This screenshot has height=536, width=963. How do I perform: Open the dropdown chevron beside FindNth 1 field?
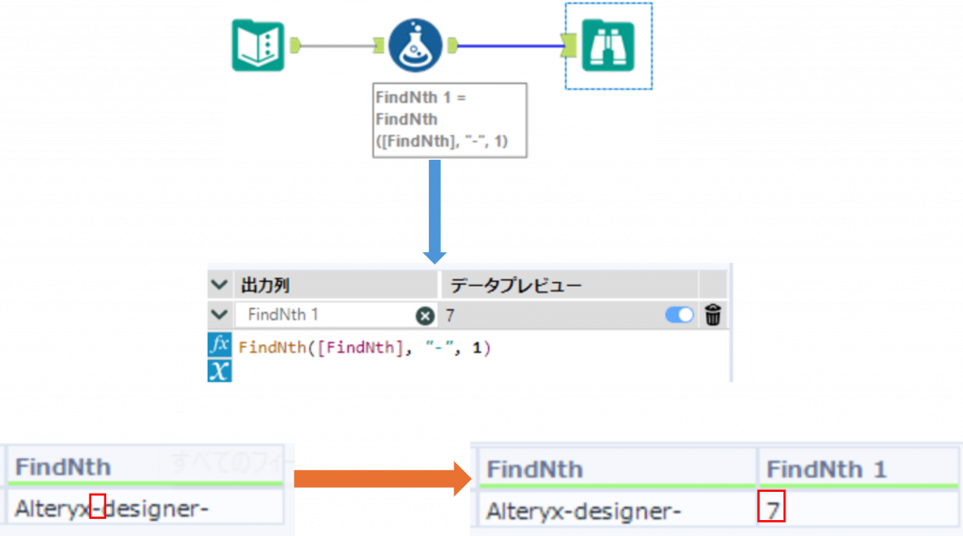pos(218,315)
